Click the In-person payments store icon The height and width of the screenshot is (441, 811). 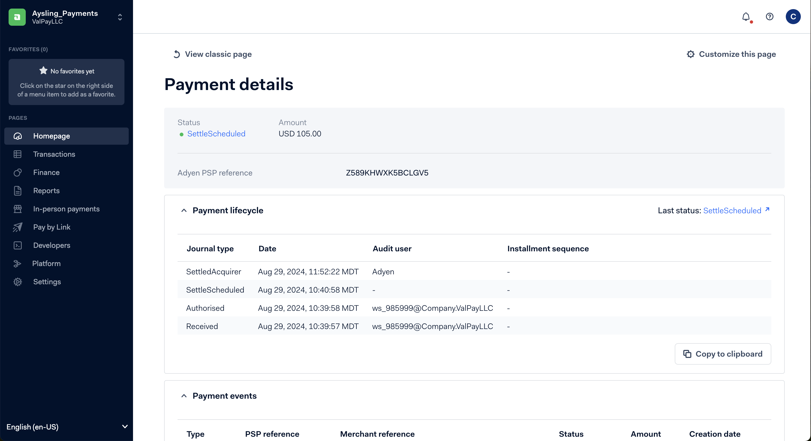pos(18,209)
